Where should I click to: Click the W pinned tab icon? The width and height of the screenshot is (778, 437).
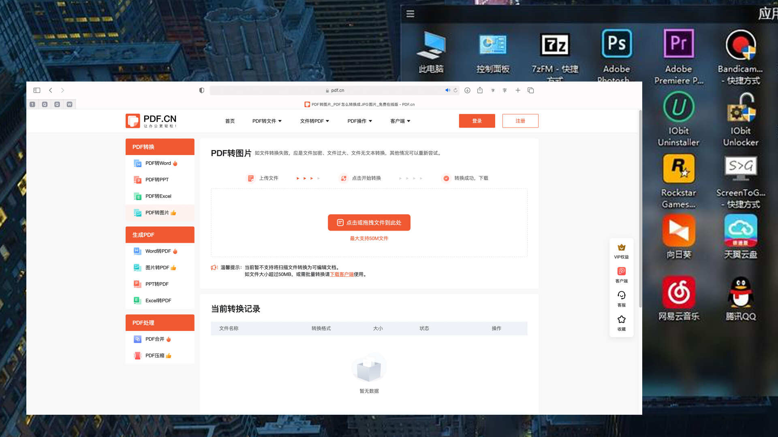[x=69, y=104]
